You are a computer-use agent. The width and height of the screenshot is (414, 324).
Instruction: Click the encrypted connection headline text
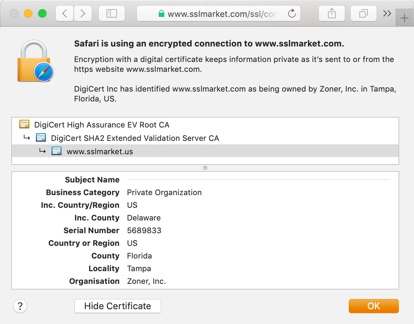(209, 44)
